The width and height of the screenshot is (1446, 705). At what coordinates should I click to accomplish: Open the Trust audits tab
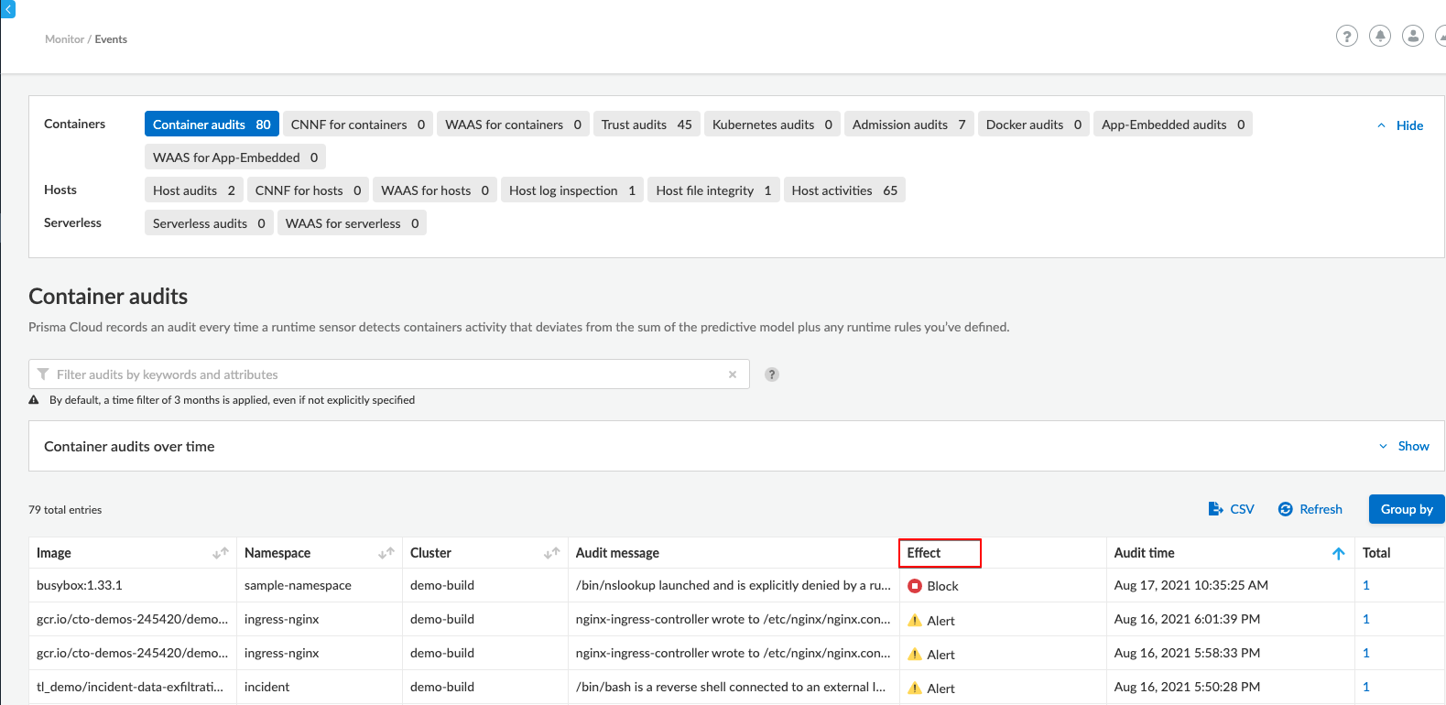tap(647, 125)
